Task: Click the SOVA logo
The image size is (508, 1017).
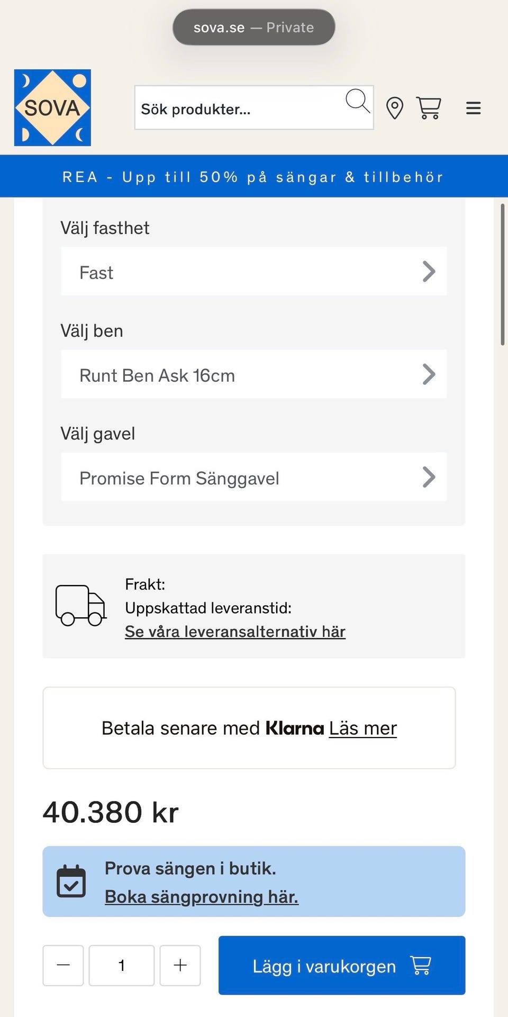Action: pos(52,107)
